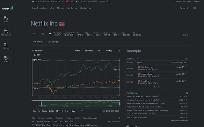Toggle the green Netflix Inc series dot
Image resolution: width=204 pixels, height=127 pixels.
(33, 51)
